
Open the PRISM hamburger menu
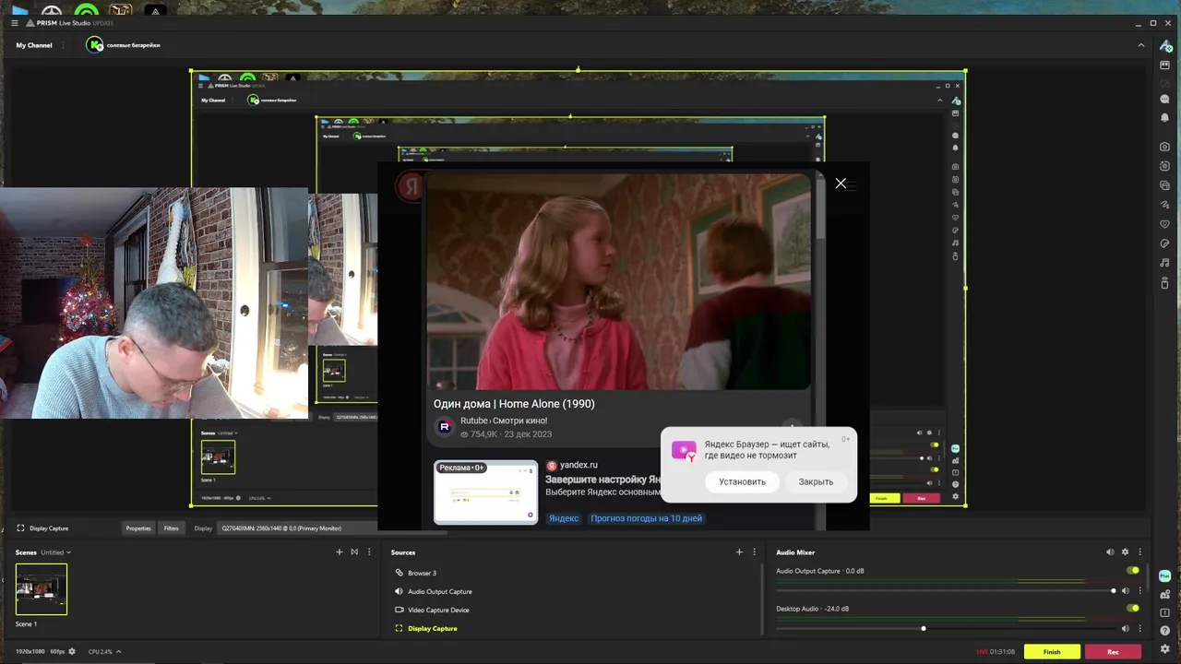point(14,22)
